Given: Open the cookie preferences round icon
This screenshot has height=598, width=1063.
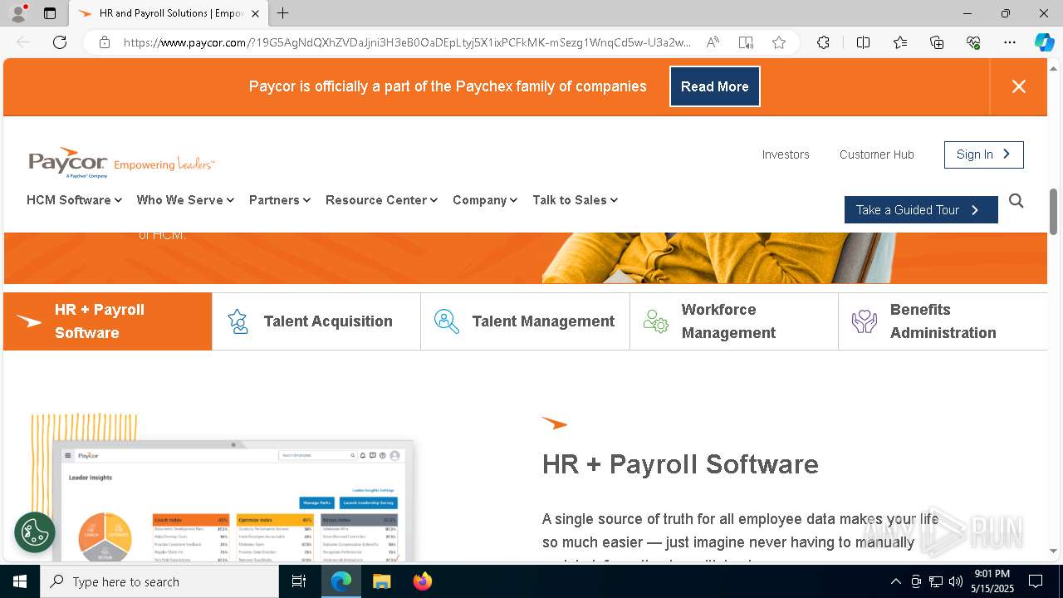Looking at the screenshot, I should coord(35,532).
